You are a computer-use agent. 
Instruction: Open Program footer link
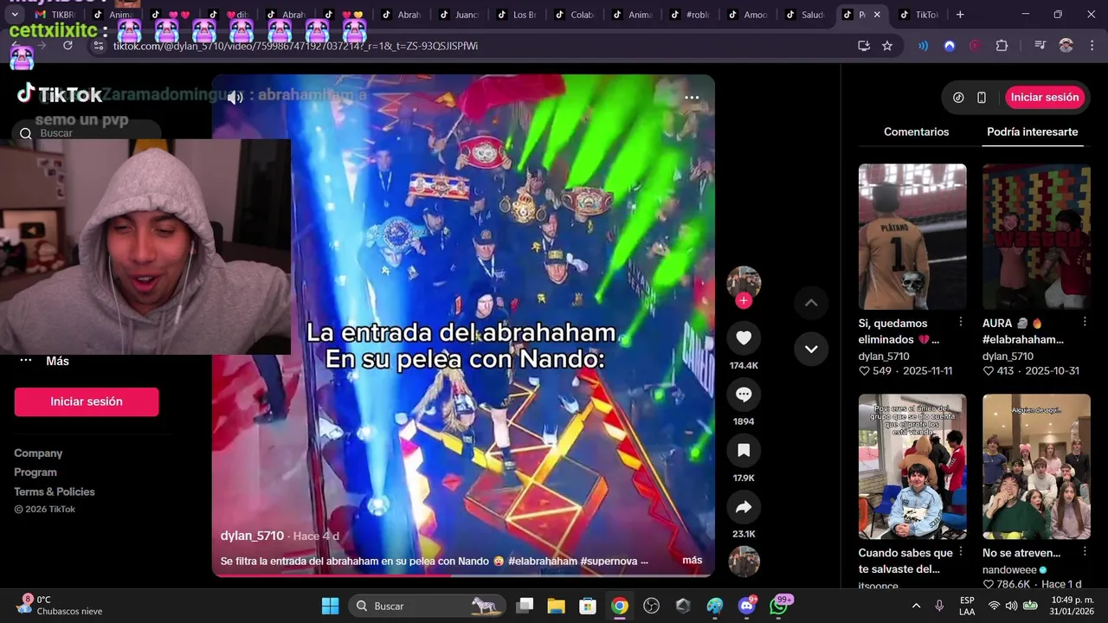tap(35, 472)
